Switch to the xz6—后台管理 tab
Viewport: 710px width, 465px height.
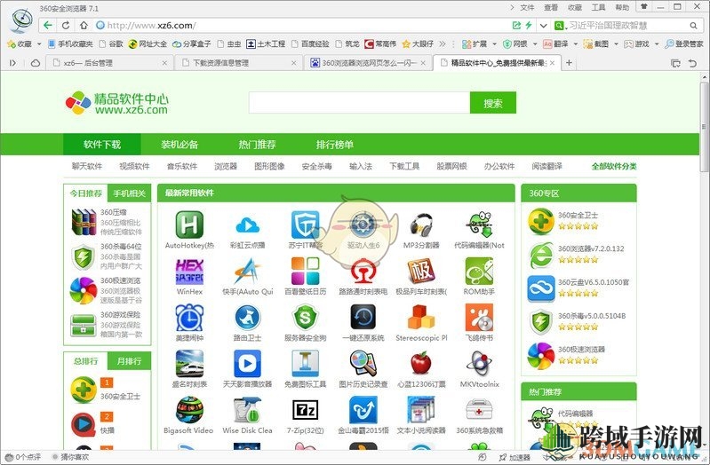109,63
